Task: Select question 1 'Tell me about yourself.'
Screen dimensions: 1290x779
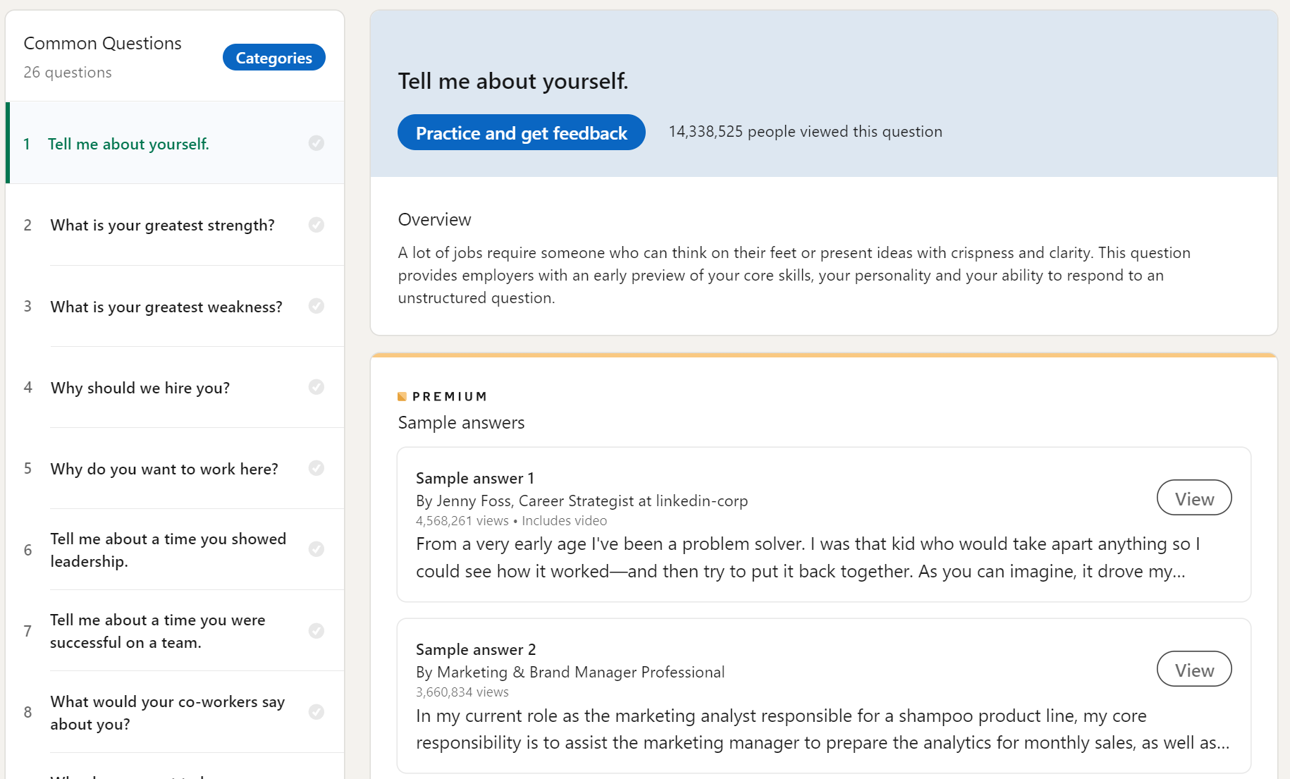Action: click(128, 144)
